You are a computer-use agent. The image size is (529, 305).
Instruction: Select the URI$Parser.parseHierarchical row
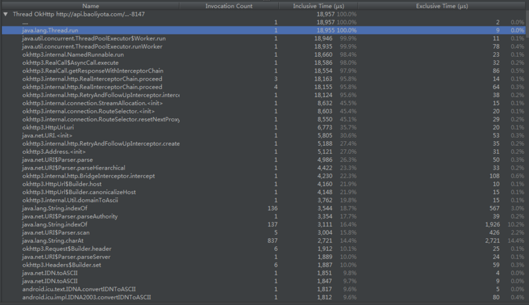[x=263, y=168]
